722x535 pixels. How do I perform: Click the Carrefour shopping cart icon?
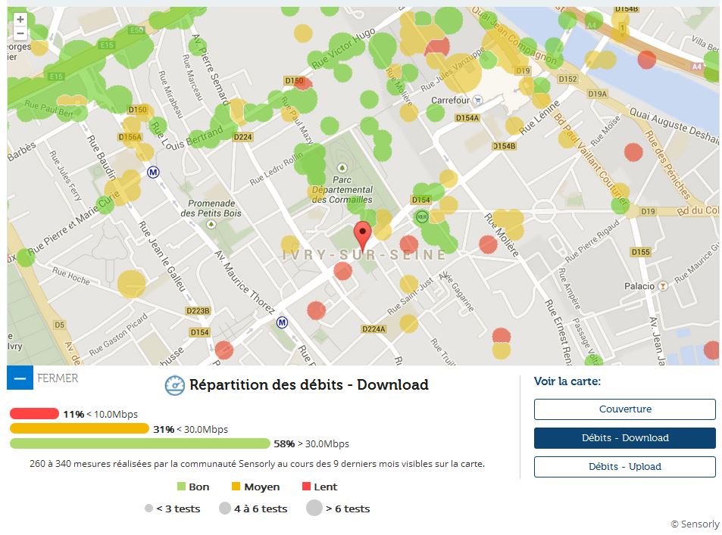tap(477, 100)
